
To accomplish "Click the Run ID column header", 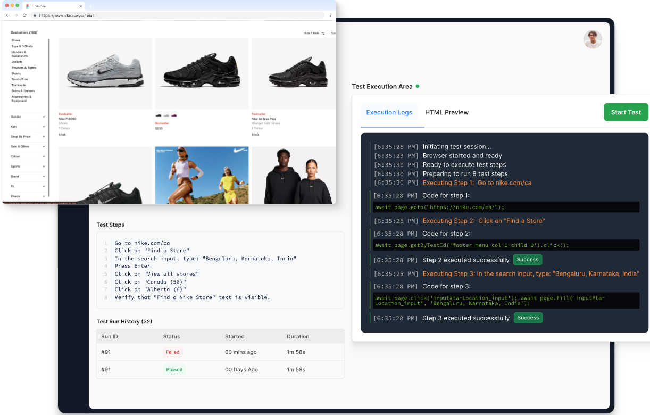I will [x=110, y=336].
